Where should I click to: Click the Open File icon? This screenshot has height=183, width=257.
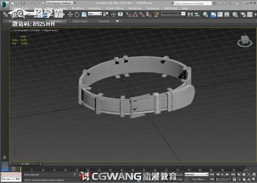18,3
